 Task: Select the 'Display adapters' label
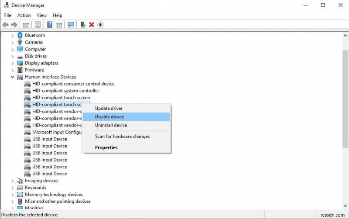pyautogui.click(x=41, y=63)
